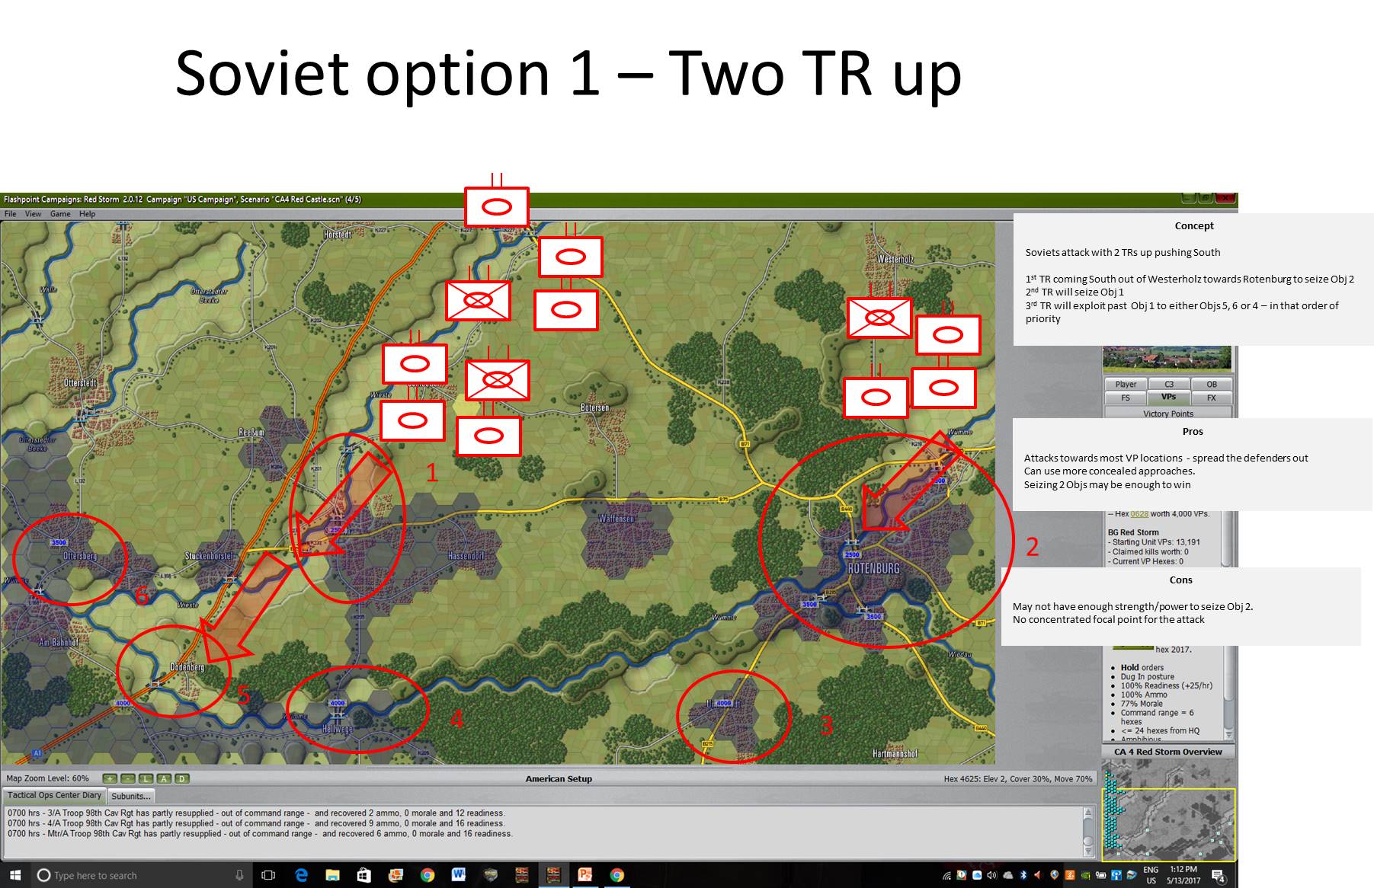Click the ENG US language indicator
The width and height of the screenshot is (1374, 888).
tap(1151, 875)
